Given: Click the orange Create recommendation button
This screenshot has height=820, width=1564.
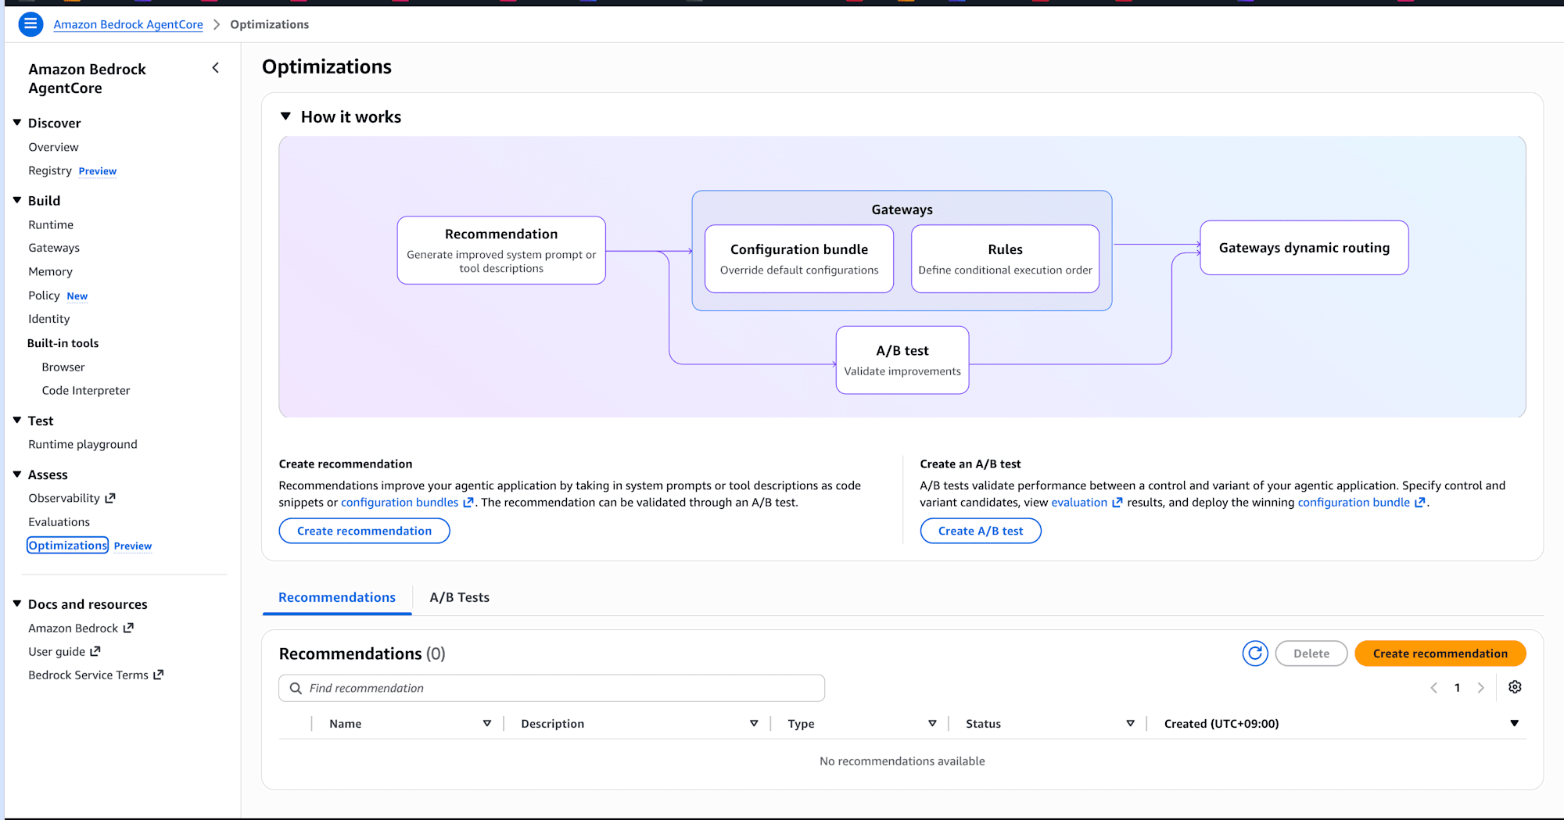Looking at the screenshot, I should point(1440,653).
